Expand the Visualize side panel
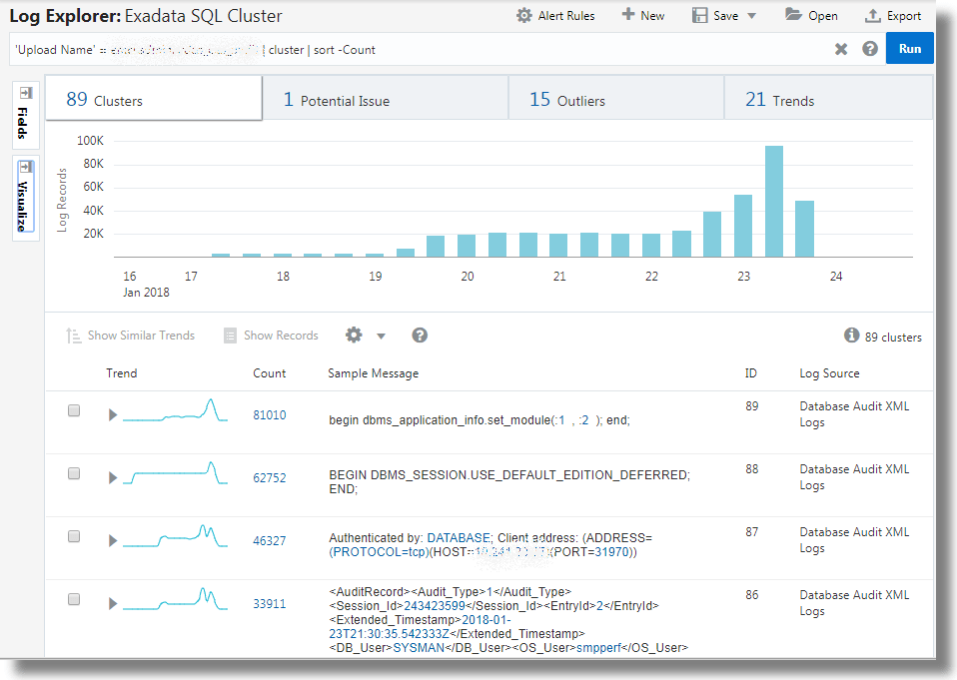 point(23,196)
